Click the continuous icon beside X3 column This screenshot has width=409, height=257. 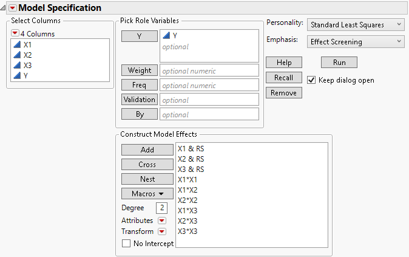coord(16,65)
